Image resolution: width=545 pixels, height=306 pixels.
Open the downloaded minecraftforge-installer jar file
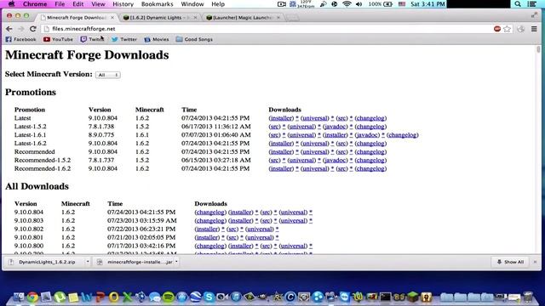pos(135,262)
